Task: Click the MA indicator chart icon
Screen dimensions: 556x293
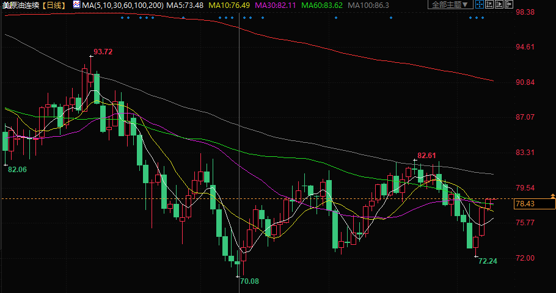Action: point(76,5)
